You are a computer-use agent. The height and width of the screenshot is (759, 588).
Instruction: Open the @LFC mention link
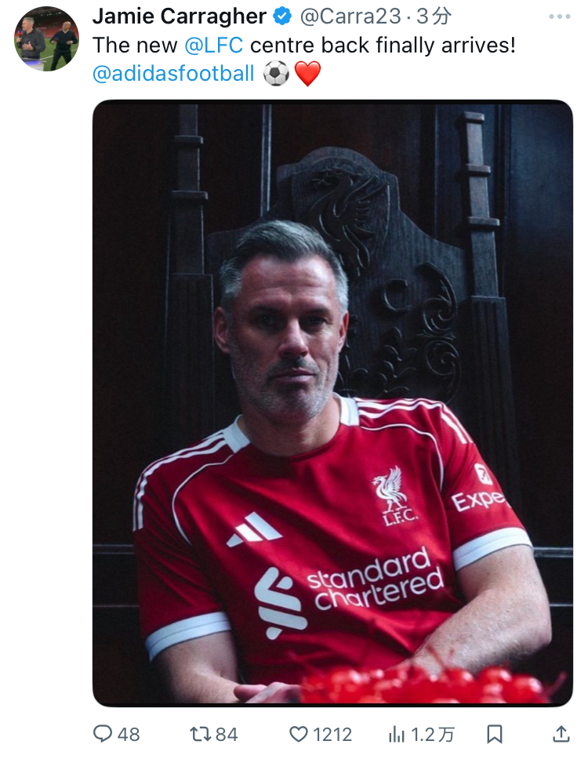pos(213,45)
